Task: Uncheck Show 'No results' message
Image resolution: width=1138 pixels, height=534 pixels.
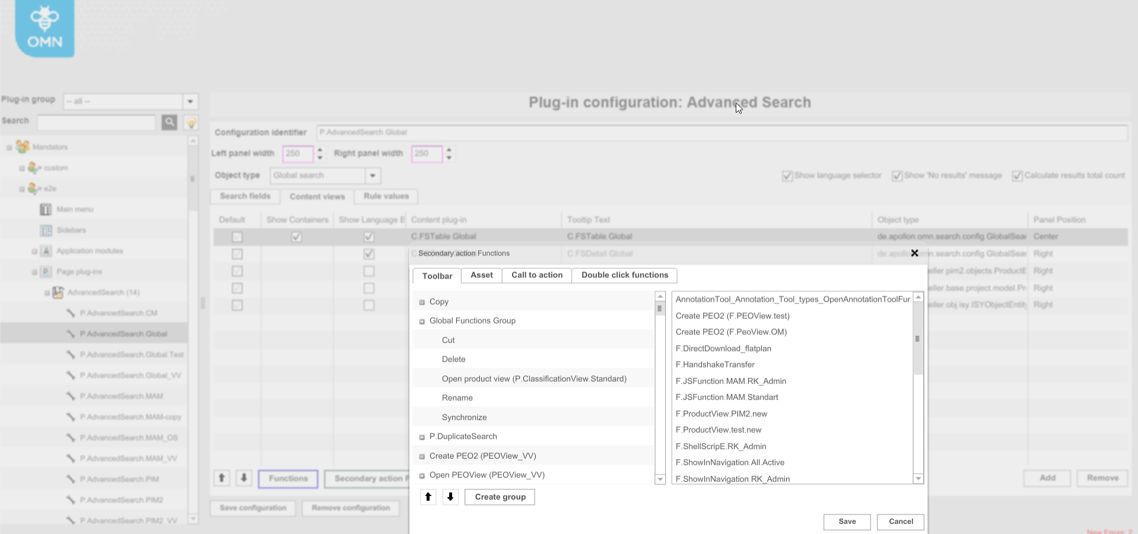Action: pyautogui.click(x=897, y=175)
